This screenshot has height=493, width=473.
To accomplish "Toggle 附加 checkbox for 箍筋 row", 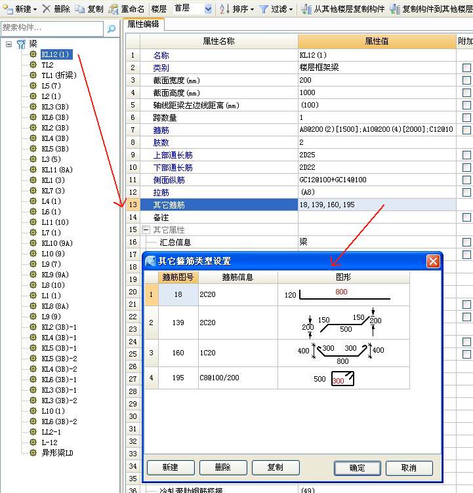I will [x=466, y=130].
